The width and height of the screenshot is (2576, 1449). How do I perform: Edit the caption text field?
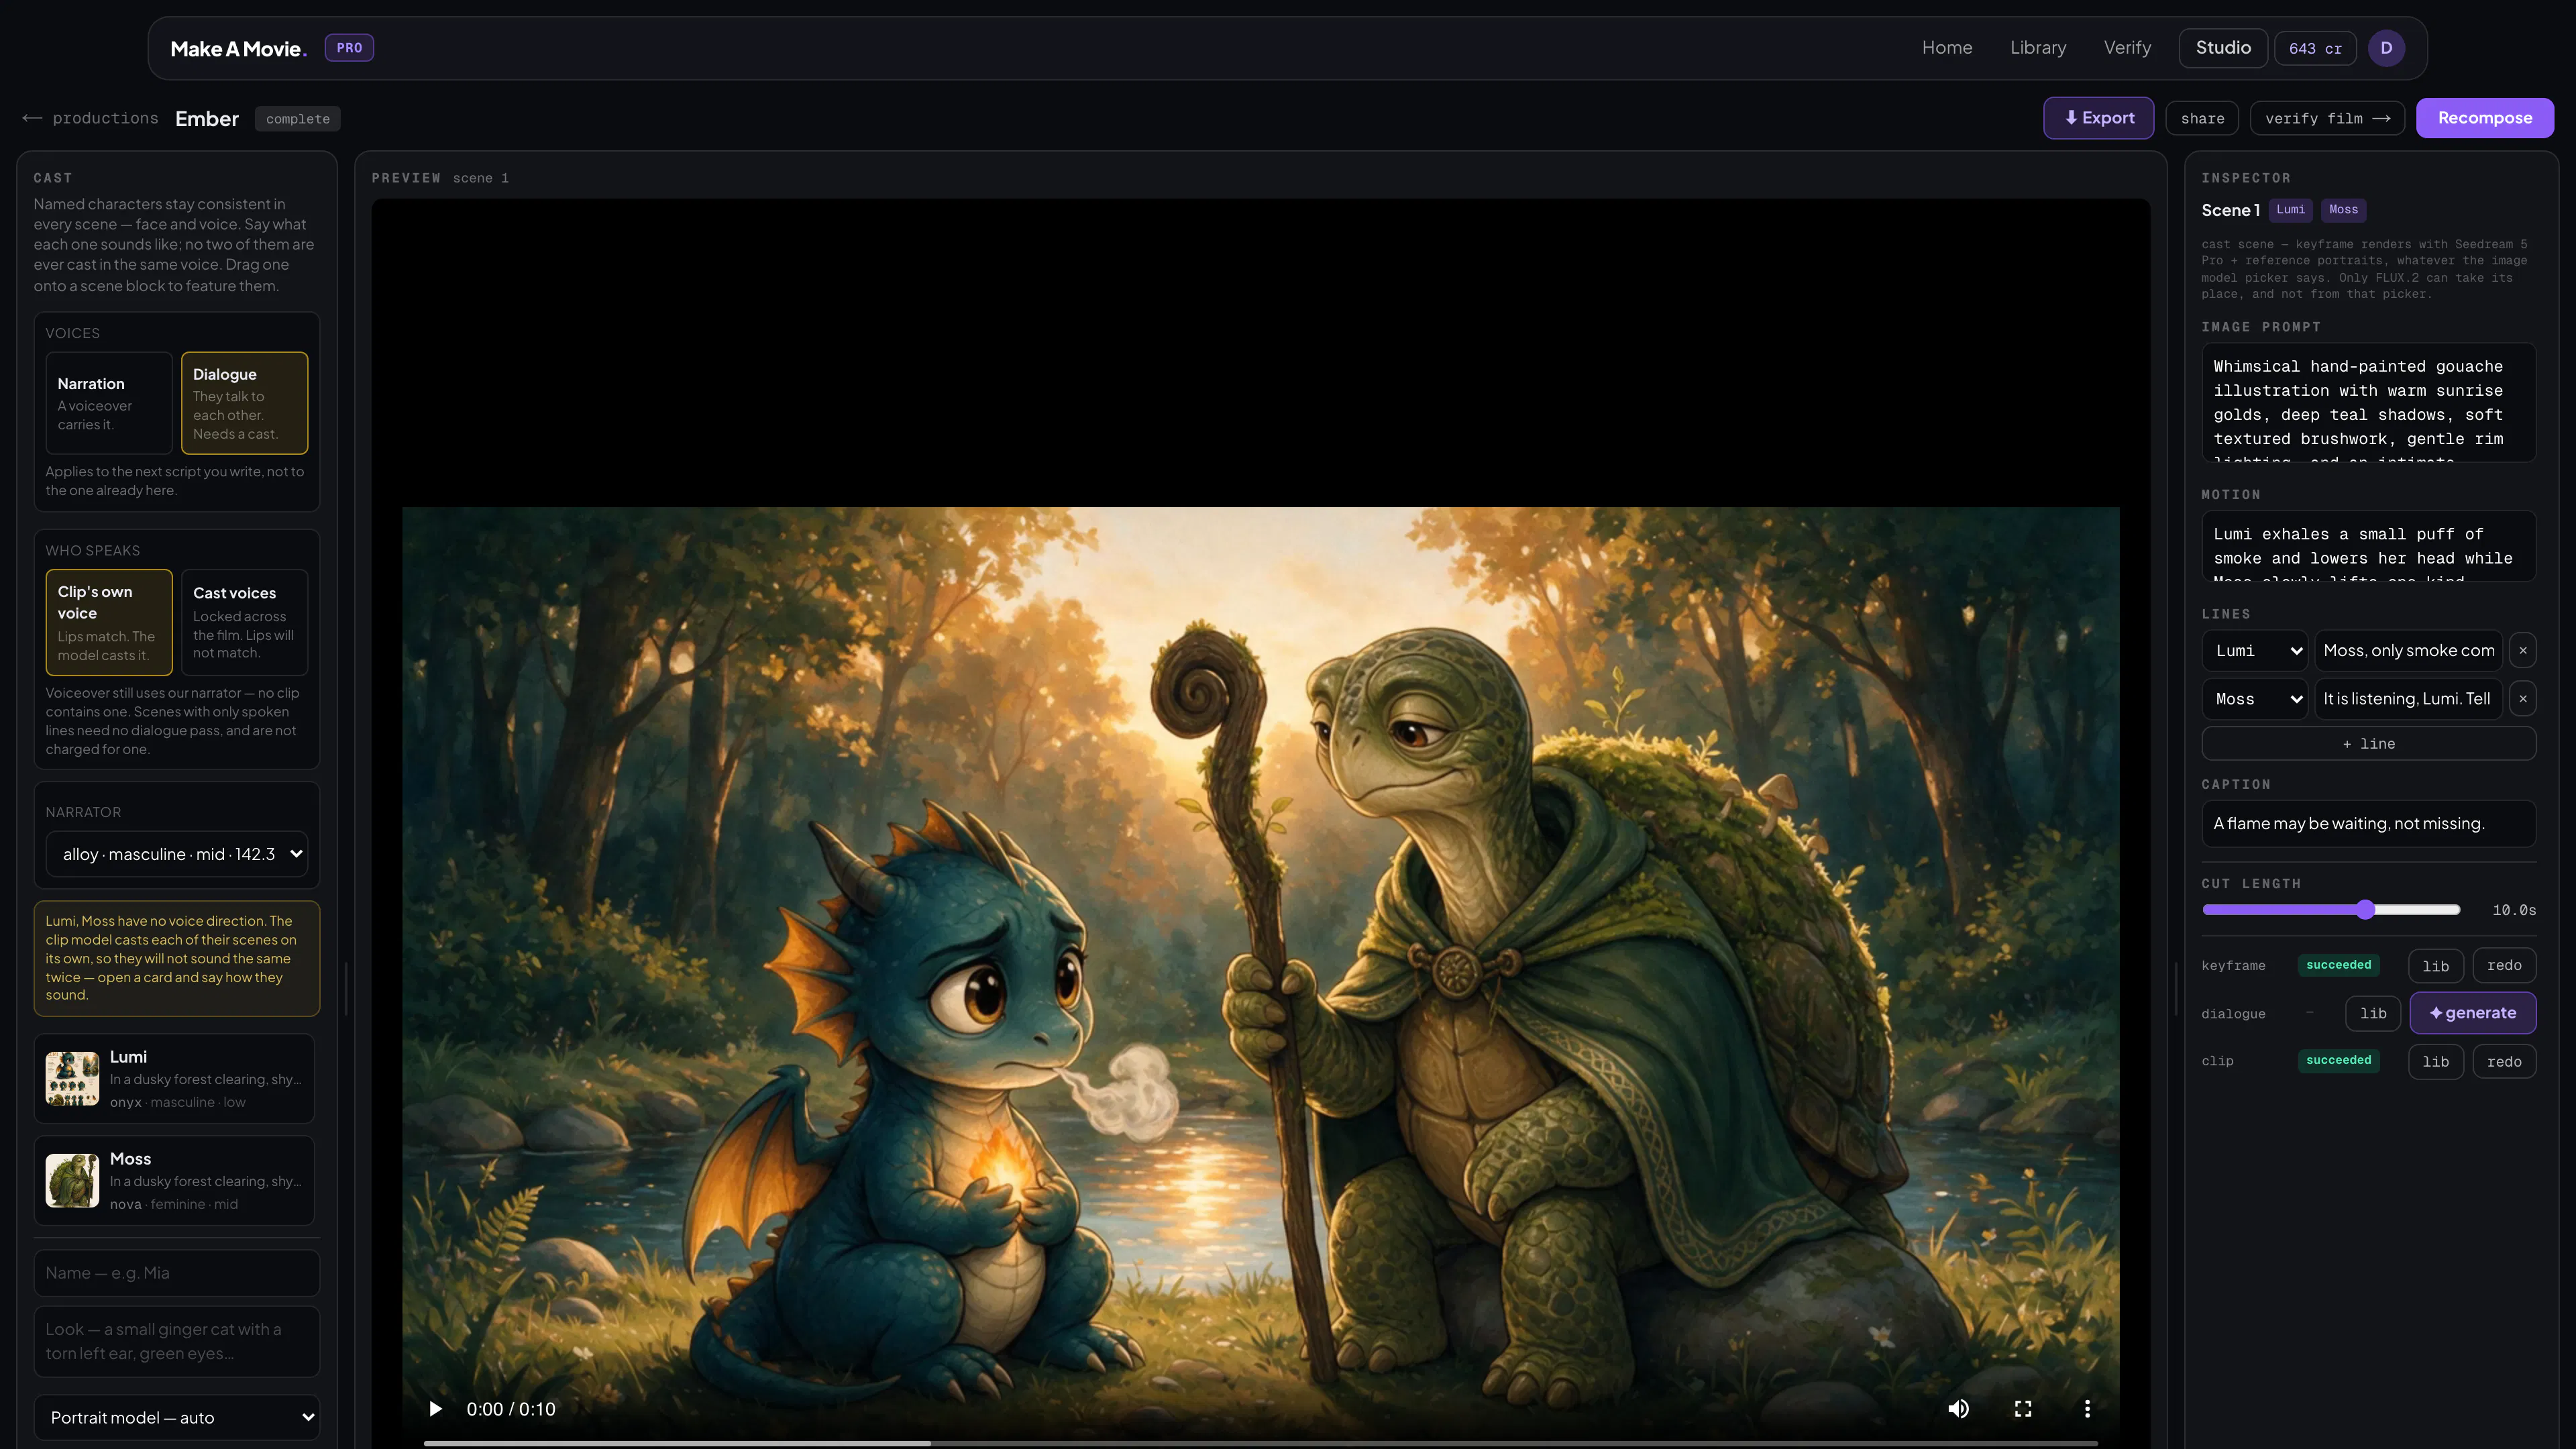click(x=2368, y=823)
